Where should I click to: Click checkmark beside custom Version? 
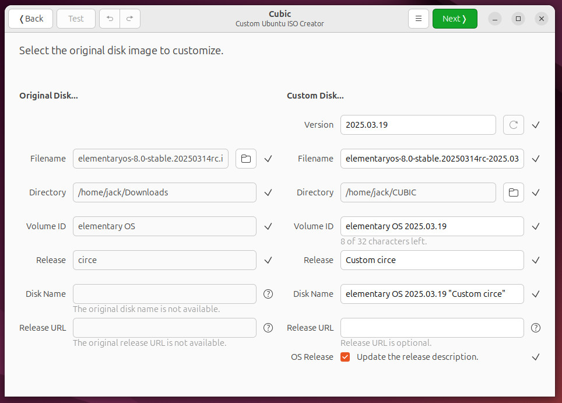(x=536, y=125)
